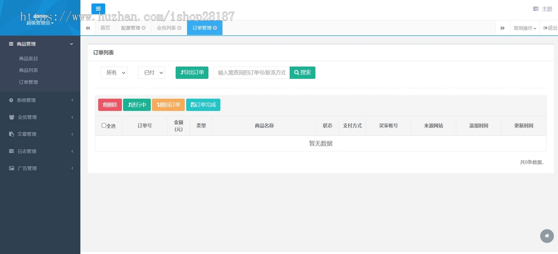Click the 商品名称 column header
Image resolution: width=558 pixels, height=254 pixels.
coord(264,126)
